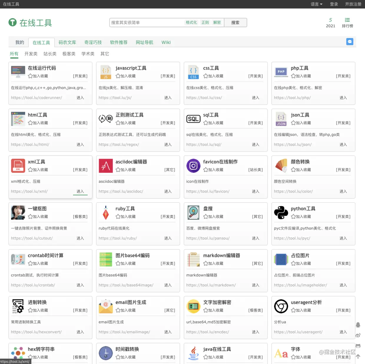Click the 正则 search tag
The image size is (365, 364).
pyautogui.click(x=205, y=22)
